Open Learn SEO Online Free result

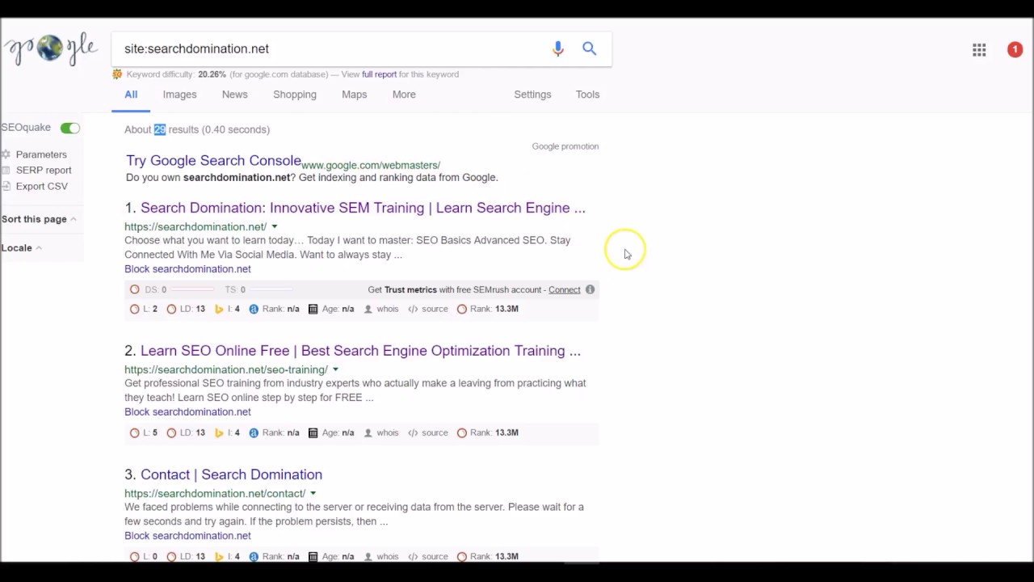point(360,351)
